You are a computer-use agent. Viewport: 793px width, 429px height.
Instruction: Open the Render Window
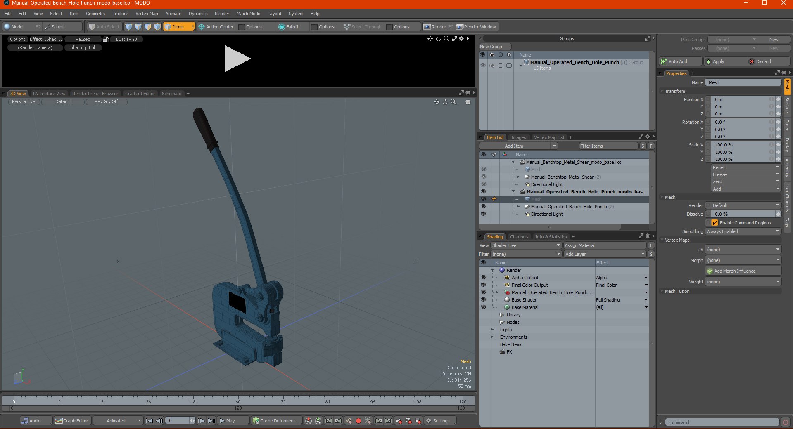coord(477,27)
